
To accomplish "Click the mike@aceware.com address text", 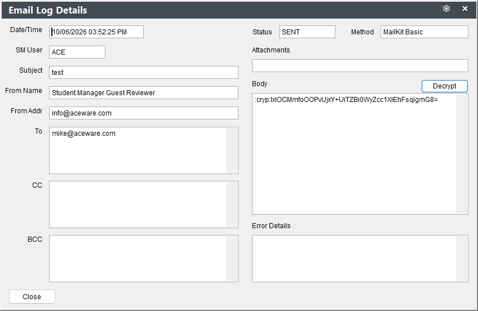I will click(x=83, y=134).
